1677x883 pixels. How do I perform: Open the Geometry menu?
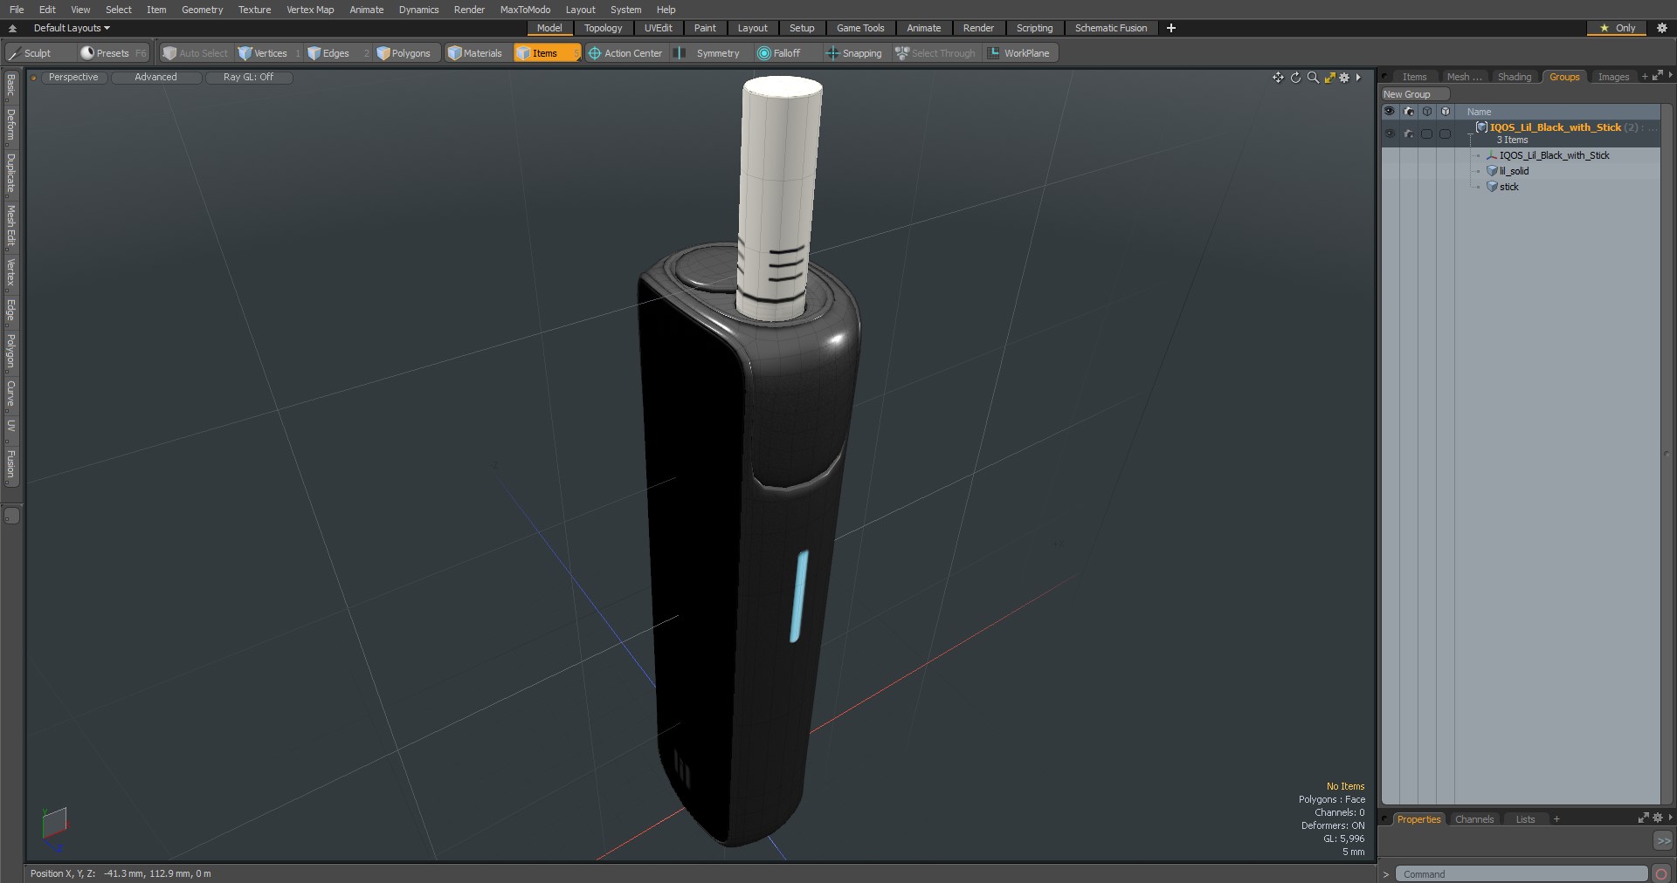202,10
